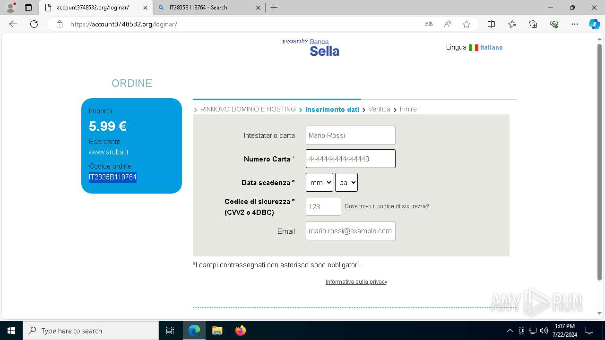Viewport: 605px width, 340px height.
Task: Open Task View on taskbar
Action: 170,331
